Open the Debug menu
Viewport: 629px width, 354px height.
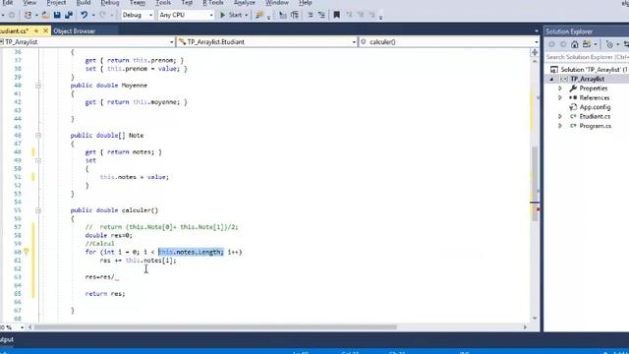[x=110, y=3]
